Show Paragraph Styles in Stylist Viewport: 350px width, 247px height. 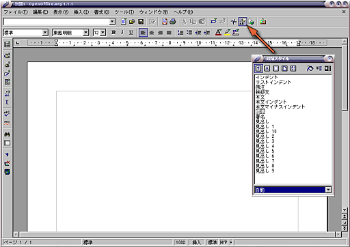coord(258,68)
